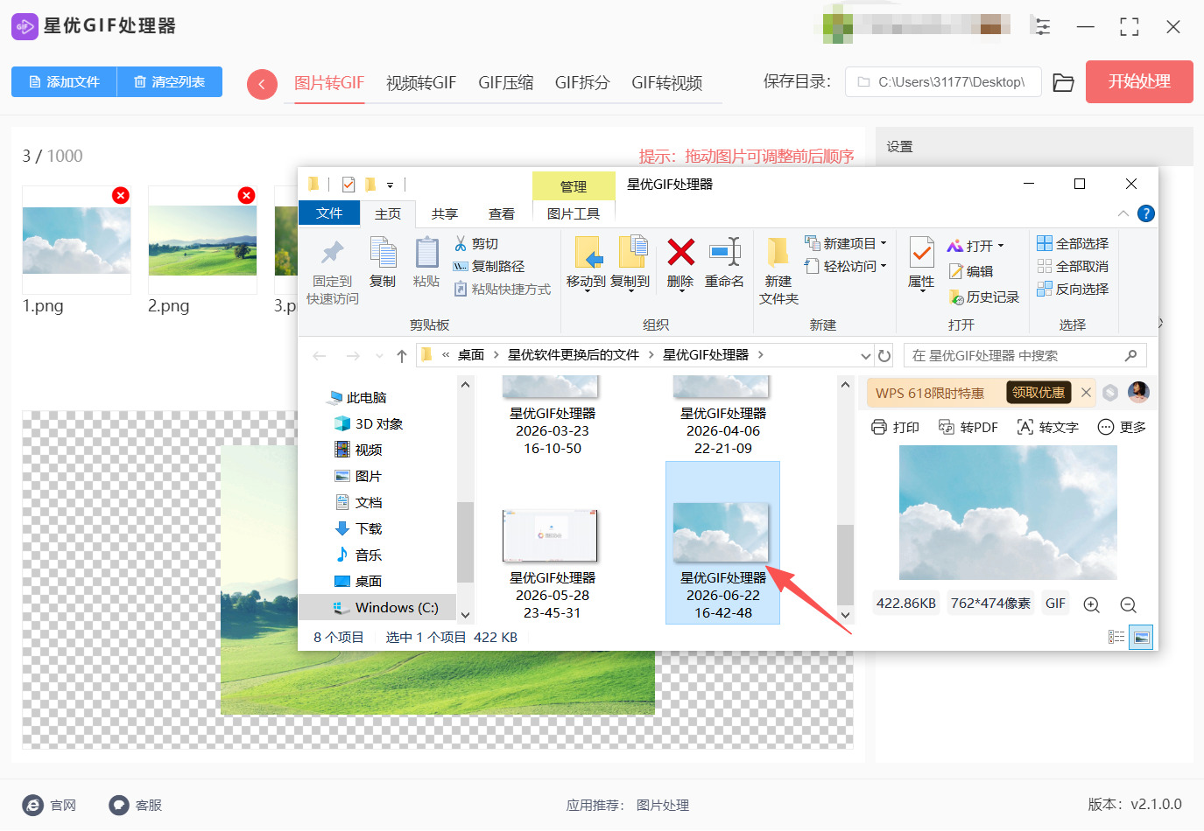
Task: Select Downloads in navigation pane
Action: click(359, 528)
